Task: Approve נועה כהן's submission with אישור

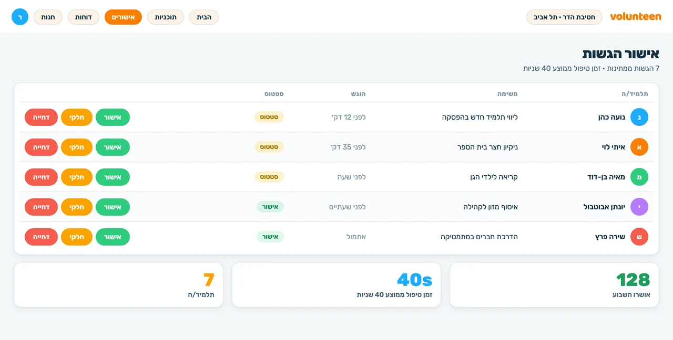Action: pos(113,117)
